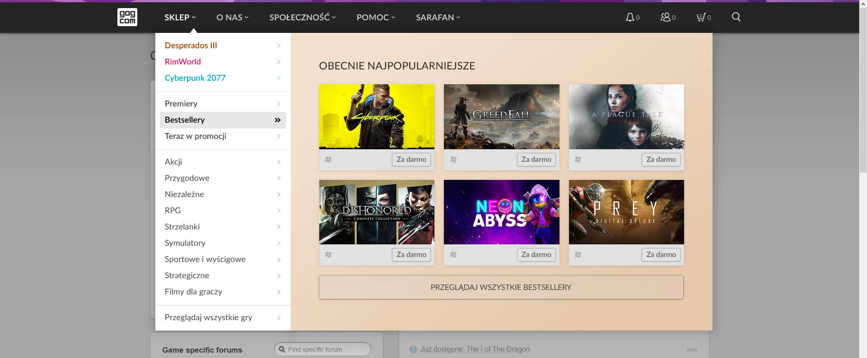867x358 pixels.
Task: Click the Windows icon under Prey
Action: 578,255
